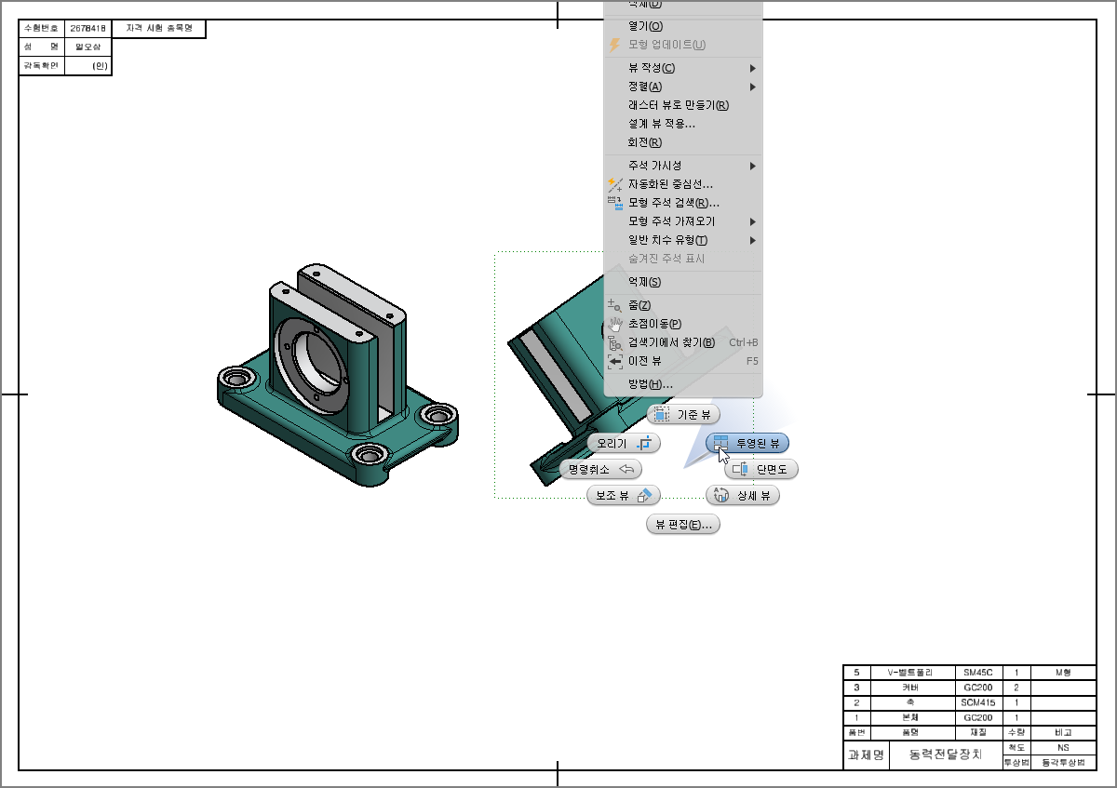1117x788 pixels.
Task: Click the 비고 column header
Action: [1063, 733]
